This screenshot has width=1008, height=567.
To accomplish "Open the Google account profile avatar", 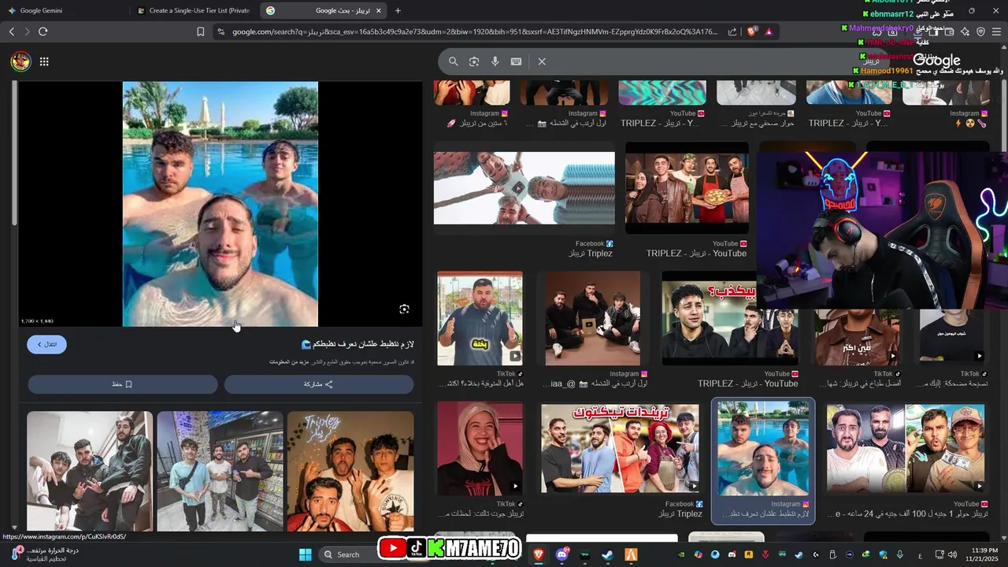I will pos(20,61).
